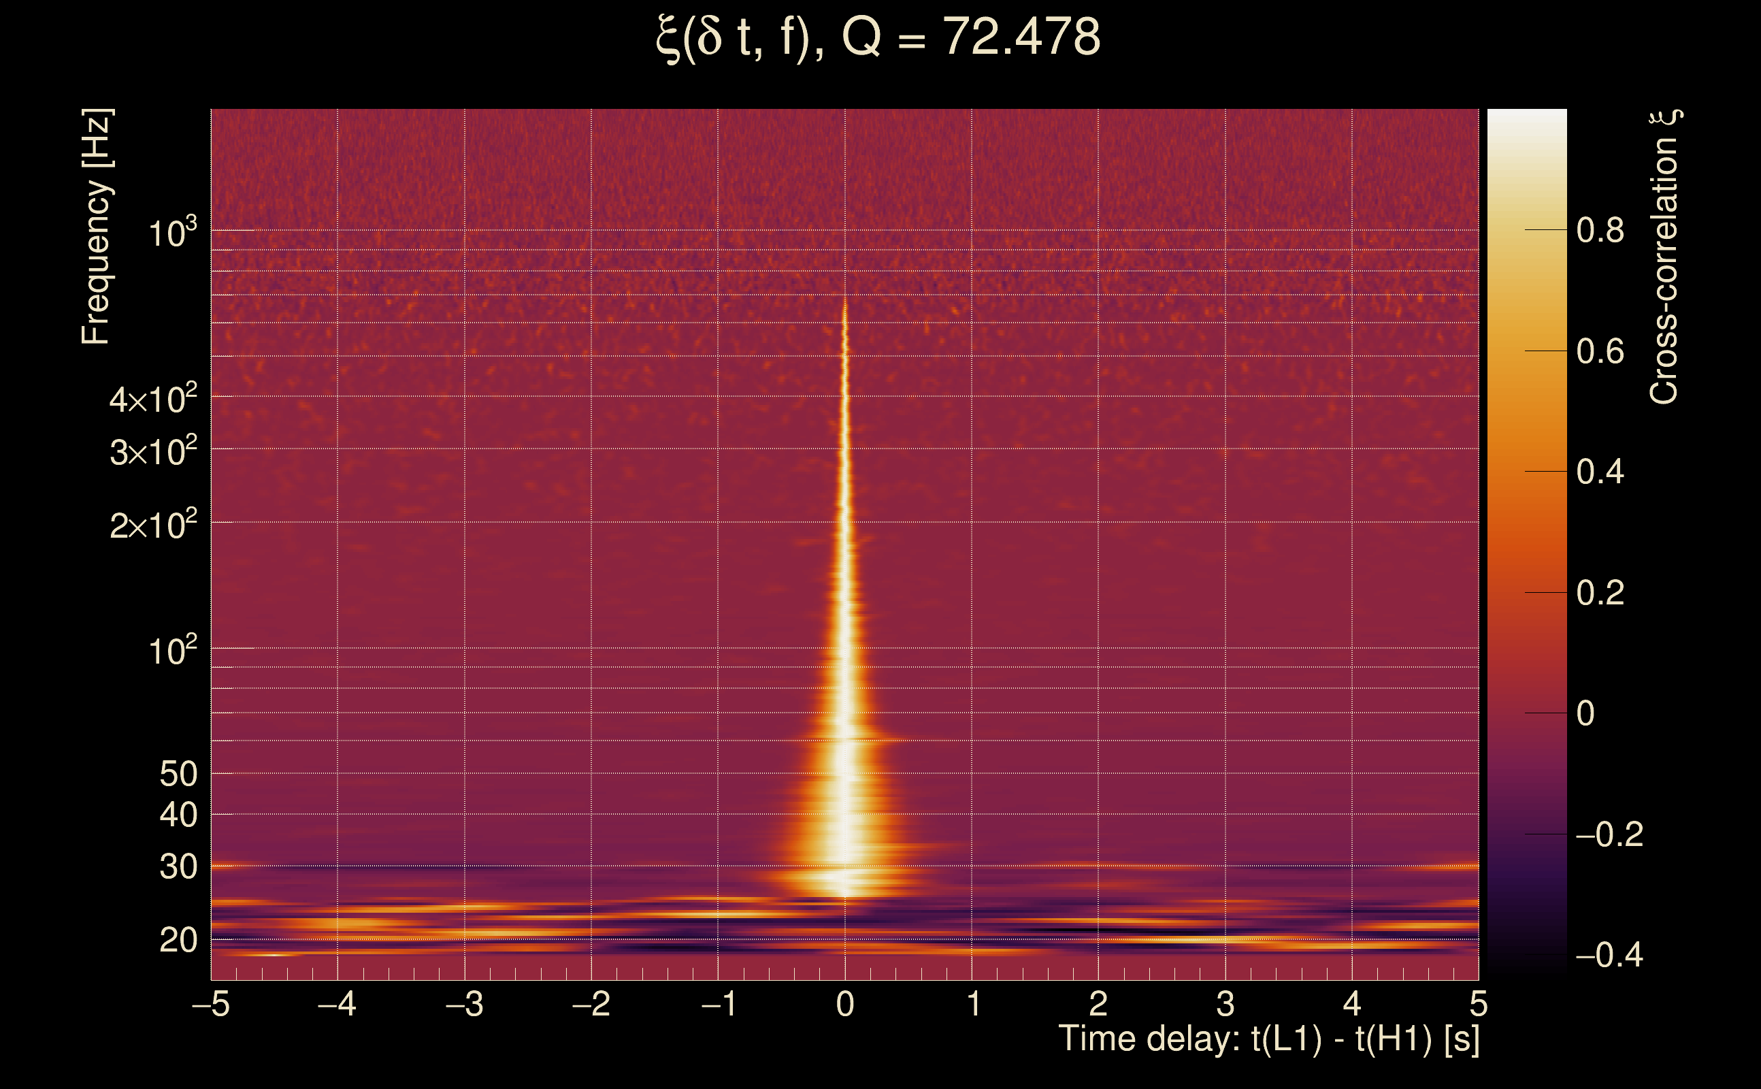
Task: Click the Time delay t(L1) - t(H1) axis label
Action: click(1268, 1039)
